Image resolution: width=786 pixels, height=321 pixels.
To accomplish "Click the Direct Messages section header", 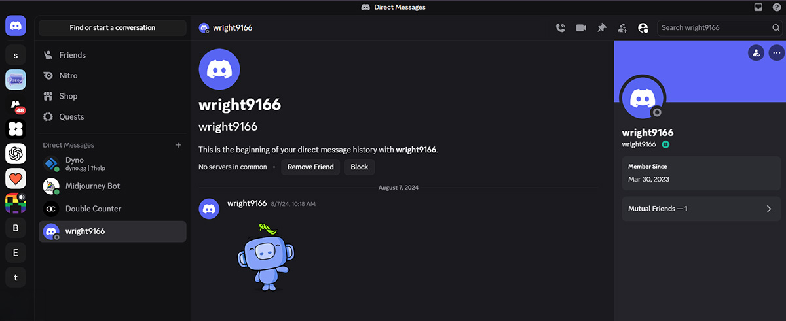I will coord(68,145).
